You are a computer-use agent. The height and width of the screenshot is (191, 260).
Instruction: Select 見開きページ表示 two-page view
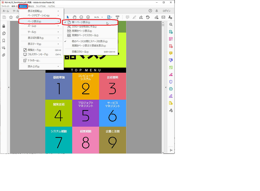(x=90, y=31)
